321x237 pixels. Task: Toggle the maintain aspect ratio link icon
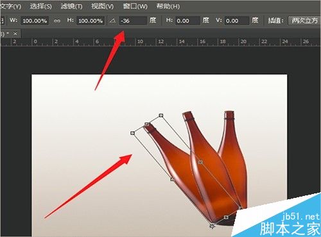[x=57, y=21]
